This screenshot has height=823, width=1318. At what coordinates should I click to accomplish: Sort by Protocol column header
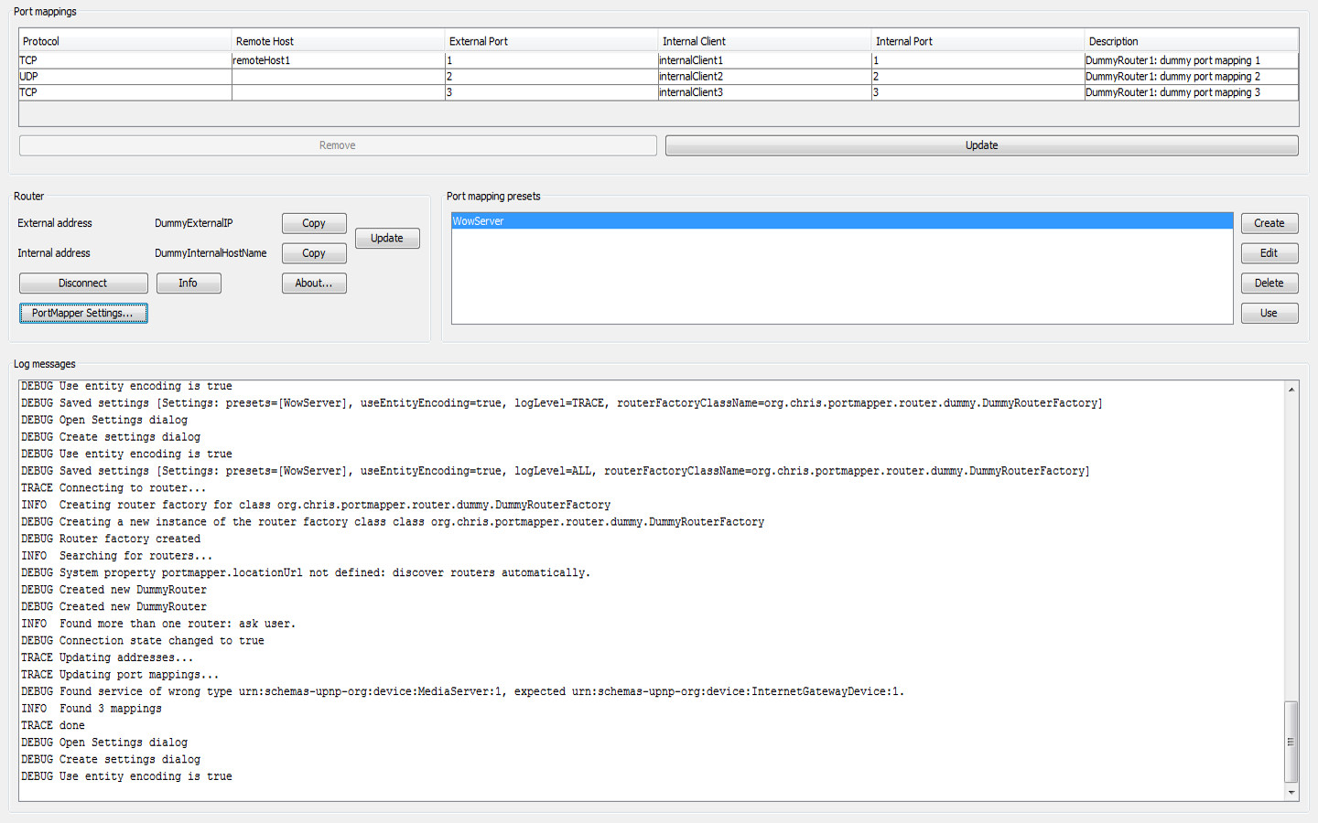click(124, 41)
